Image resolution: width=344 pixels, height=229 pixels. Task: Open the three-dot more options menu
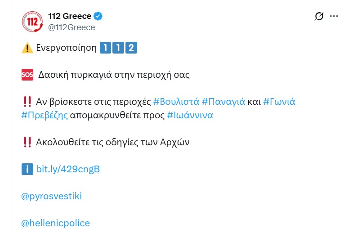pos(334,17)
